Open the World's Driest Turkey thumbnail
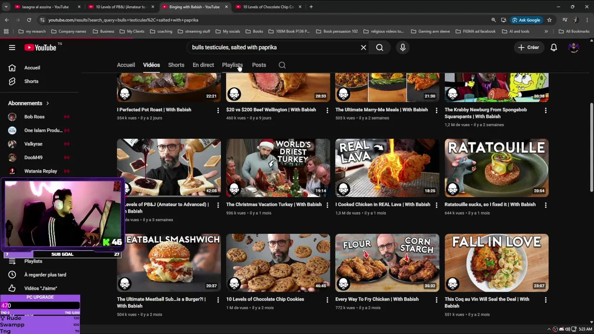The width and height of the screenshot is (594, 334). pos(278,168)
